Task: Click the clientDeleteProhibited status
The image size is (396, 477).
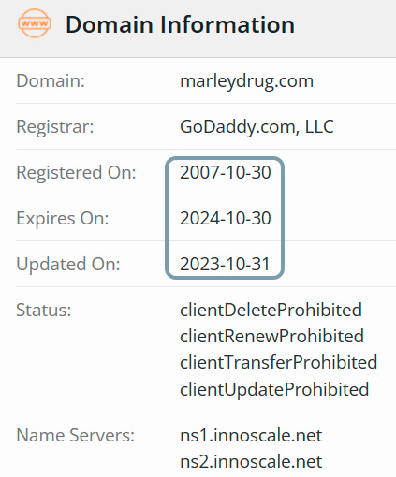Action: (271, 310)
